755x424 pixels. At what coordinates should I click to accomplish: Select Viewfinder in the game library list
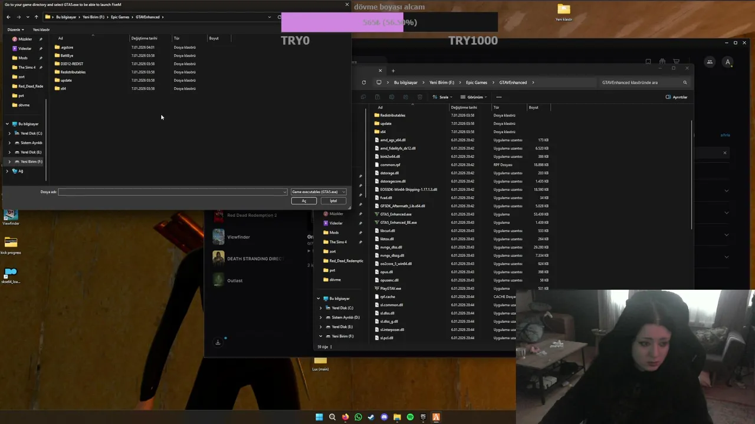(238, 237)
